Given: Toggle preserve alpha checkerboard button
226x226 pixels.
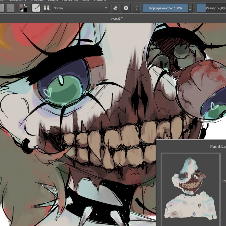Looking at the screenshot, I should 126,8.
